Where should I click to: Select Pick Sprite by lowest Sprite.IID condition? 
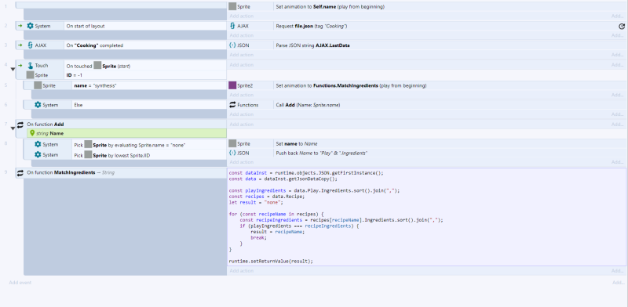click(149, 154)
